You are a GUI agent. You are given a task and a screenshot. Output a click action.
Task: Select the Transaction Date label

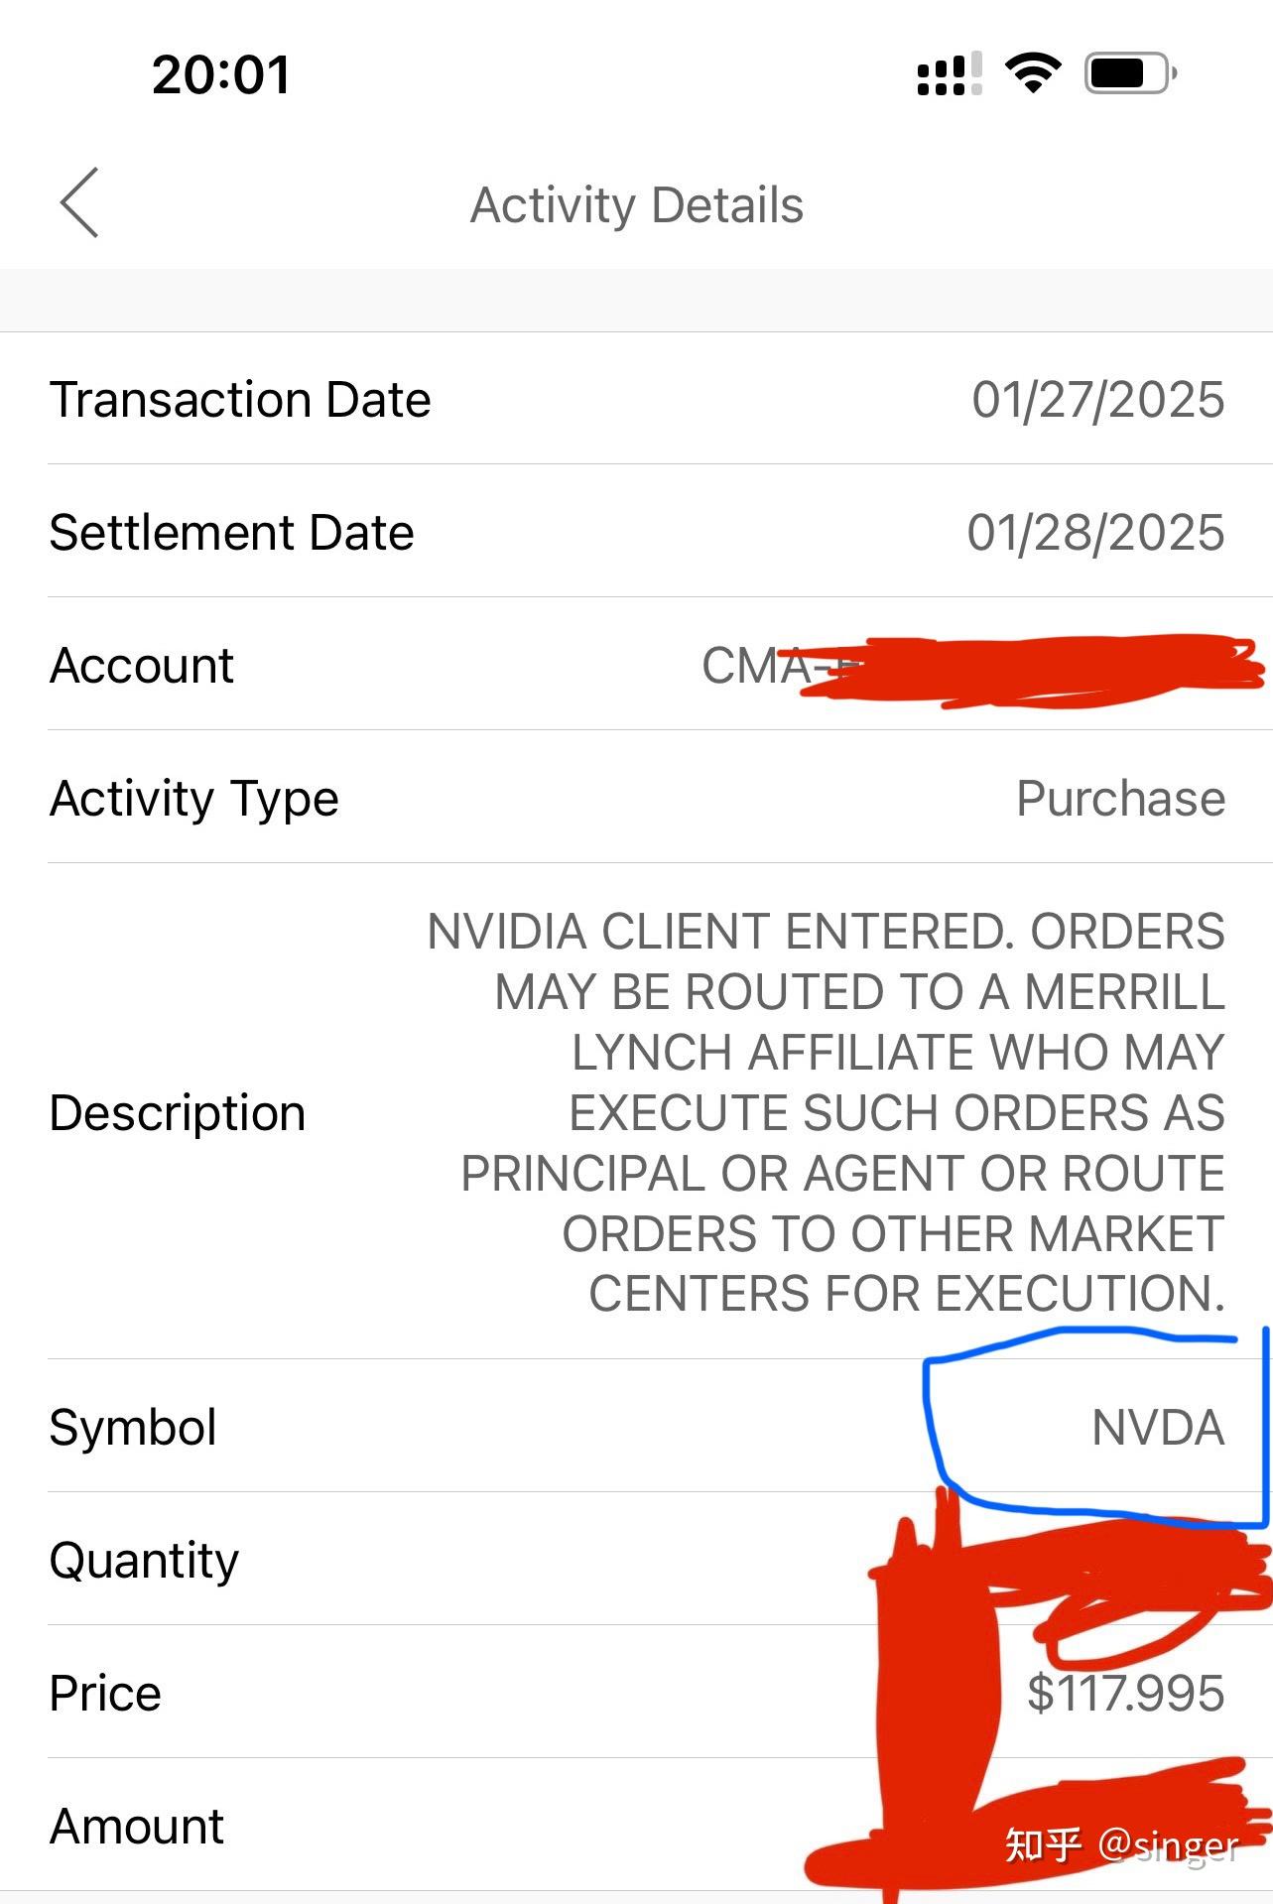point(240,400)
